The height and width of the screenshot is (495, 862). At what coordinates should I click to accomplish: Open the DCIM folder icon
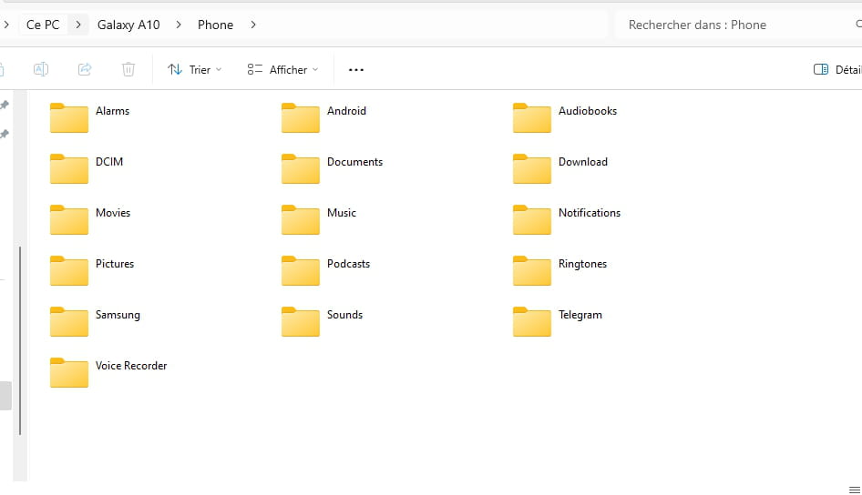point(69,169)
